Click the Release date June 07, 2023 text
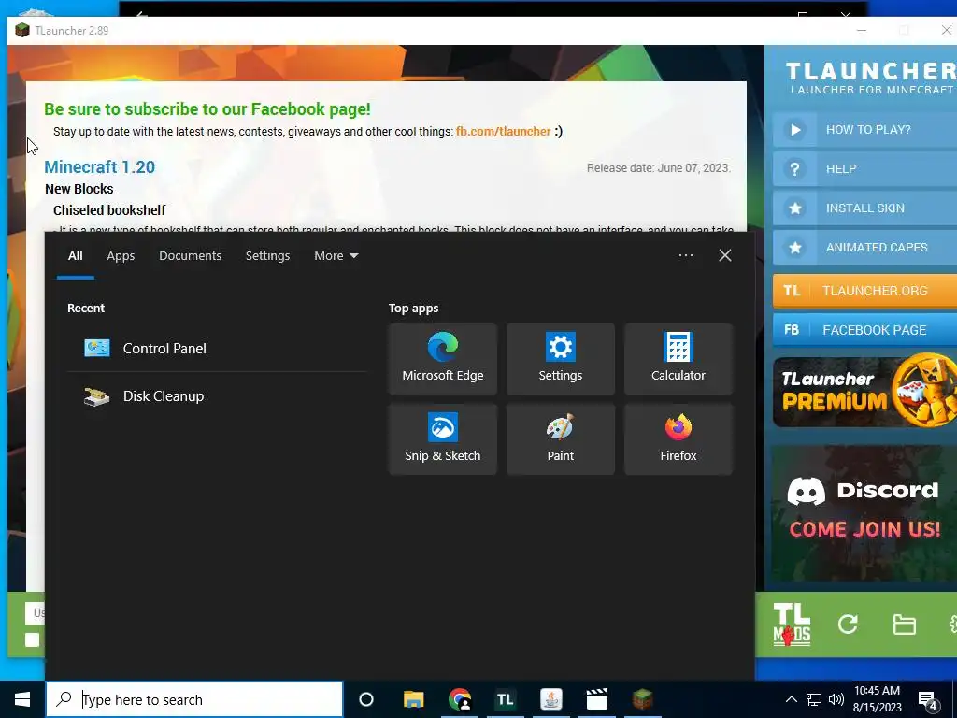The width and height of the screenshot is (957, 718). point(659,168)
